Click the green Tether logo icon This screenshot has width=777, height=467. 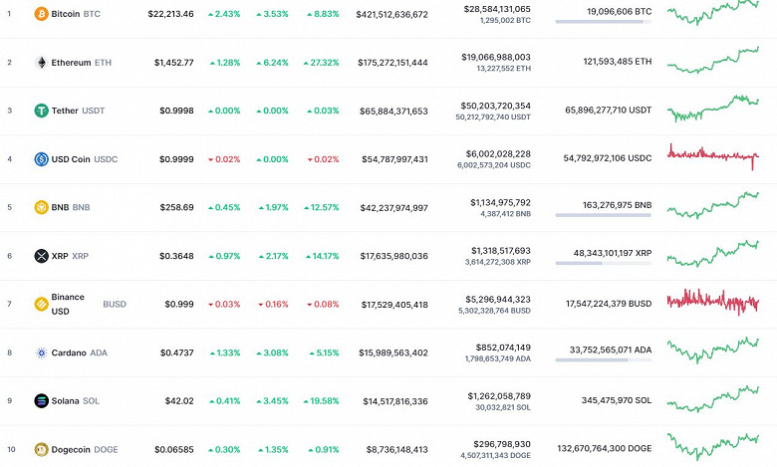41,111
